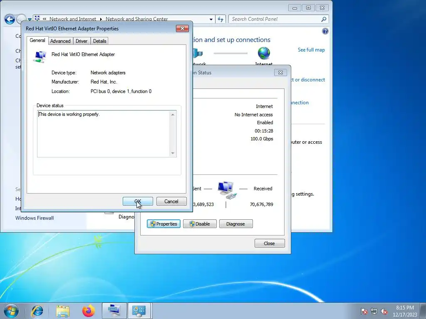Open the Driver tab
Screen dimensions: 426x319
click(x=82, y=41)
